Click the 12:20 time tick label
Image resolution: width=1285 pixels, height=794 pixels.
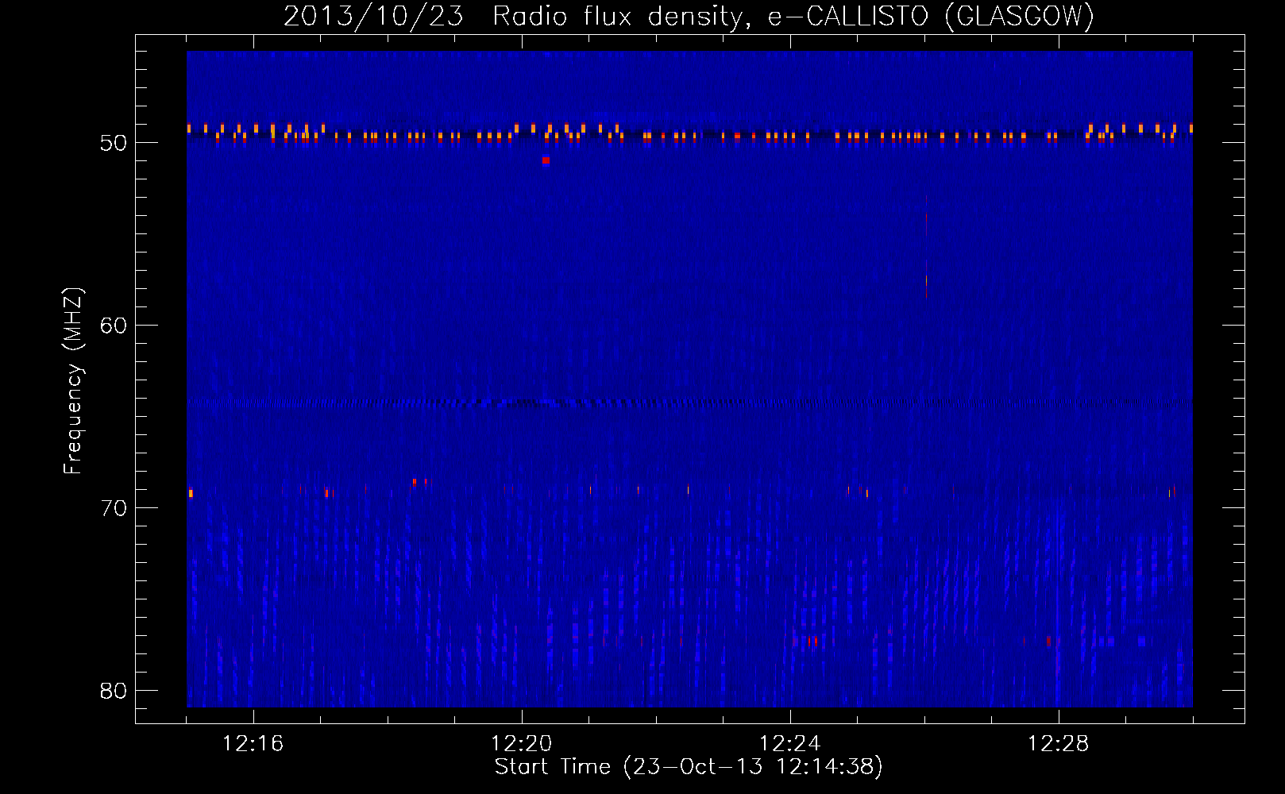click(522, 743)
